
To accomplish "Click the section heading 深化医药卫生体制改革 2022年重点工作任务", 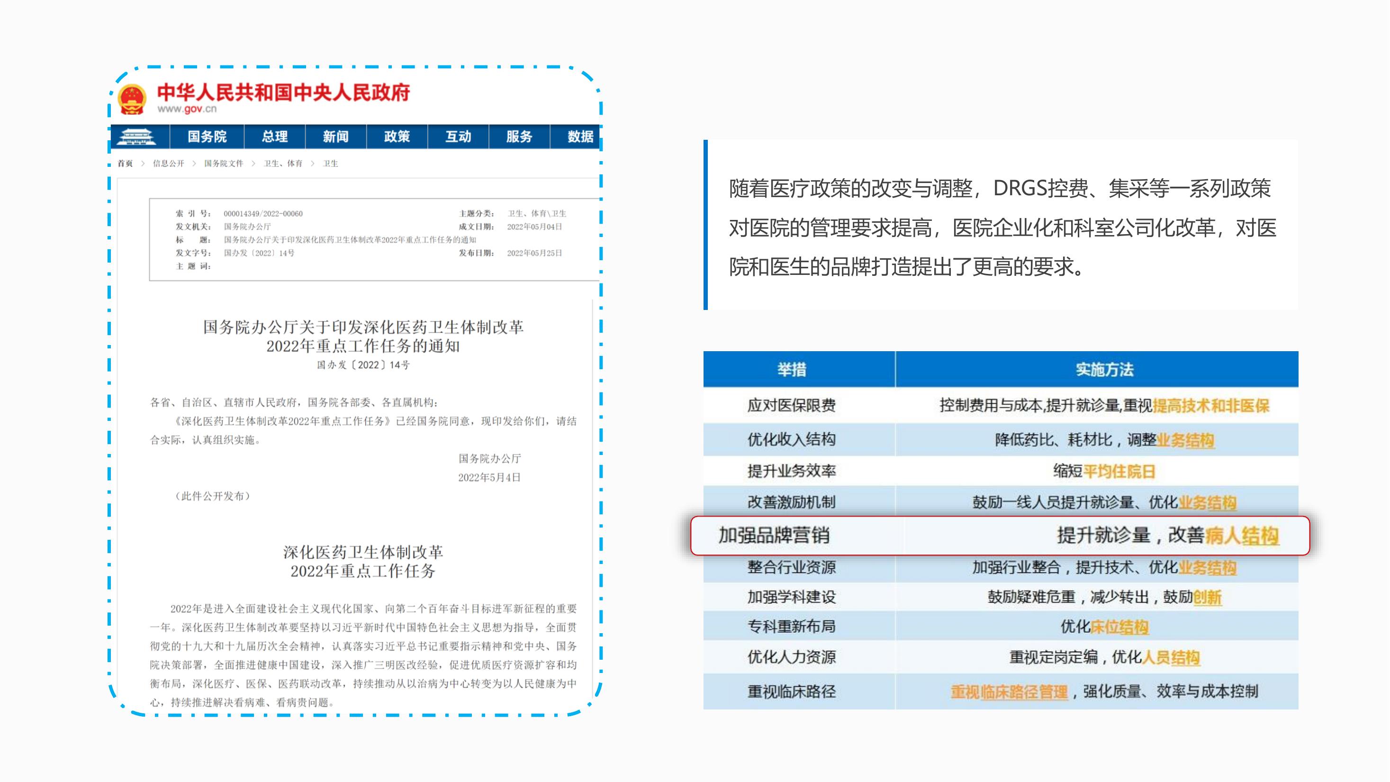I will tap(363, 561).
